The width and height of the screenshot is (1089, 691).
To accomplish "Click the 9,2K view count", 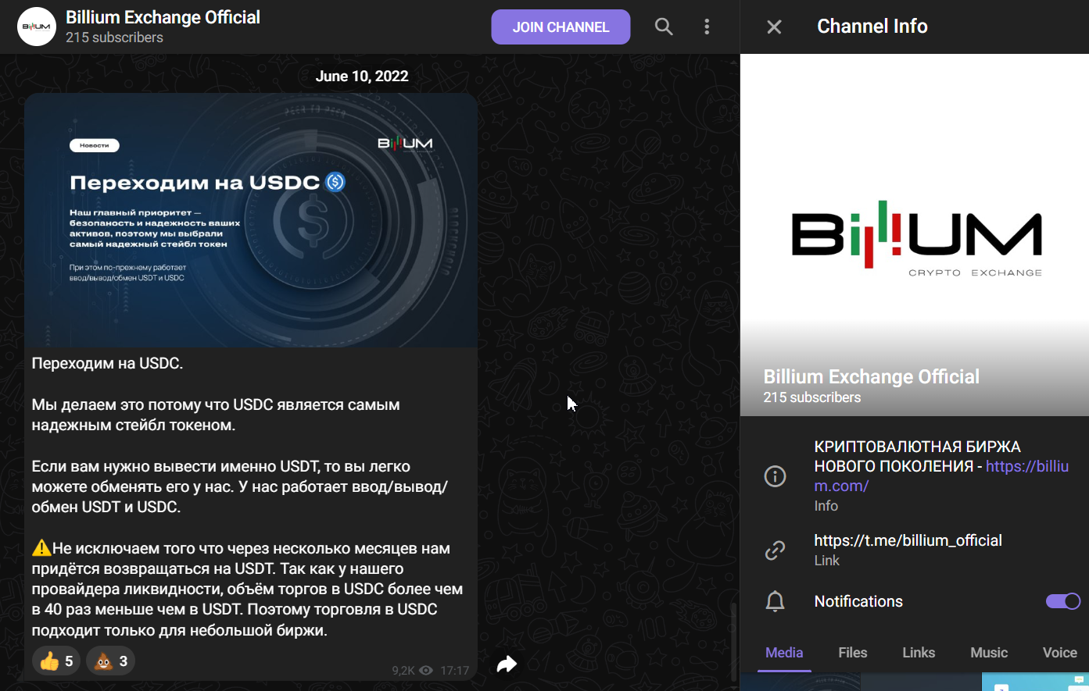I will pyautogui.click(x=403, y=671).
